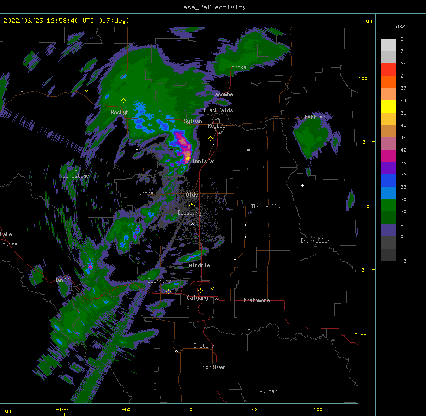
Task: Click the white plus marker north of Drumheller
Action: coord(302,185)
